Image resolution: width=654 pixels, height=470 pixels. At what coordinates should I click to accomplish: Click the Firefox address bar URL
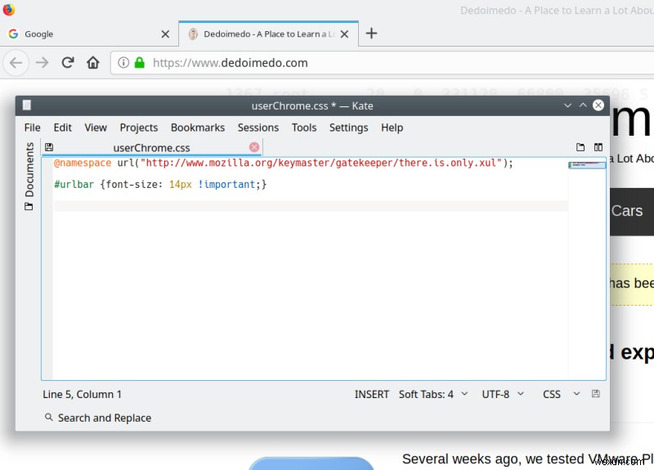pyautogui.click(x=231, y=63)
